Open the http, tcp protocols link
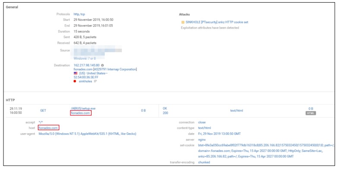 tap(79, 14)
